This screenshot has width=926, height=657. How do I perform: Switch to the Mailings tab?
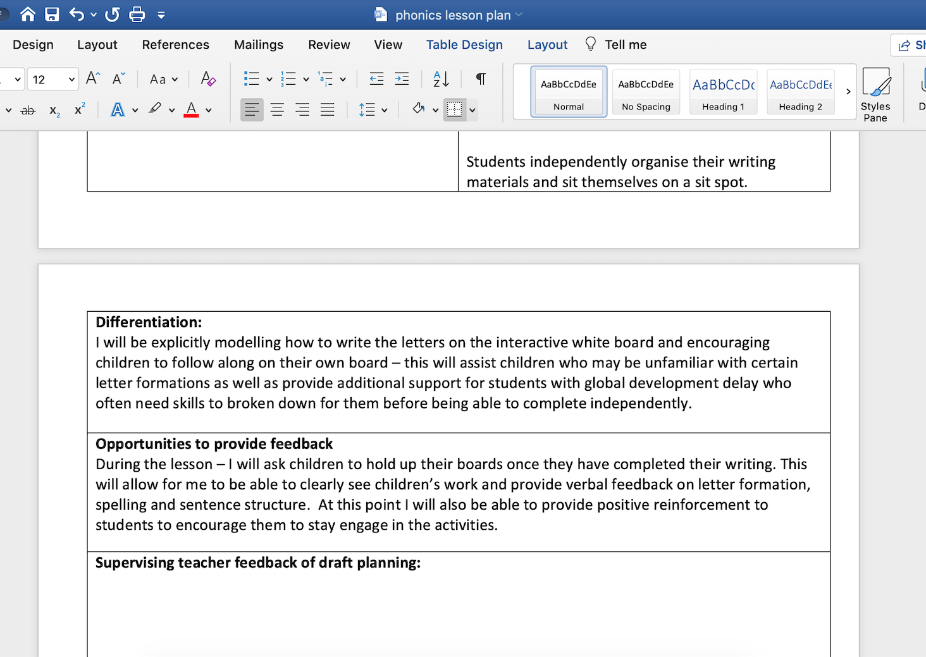(259, 44)
